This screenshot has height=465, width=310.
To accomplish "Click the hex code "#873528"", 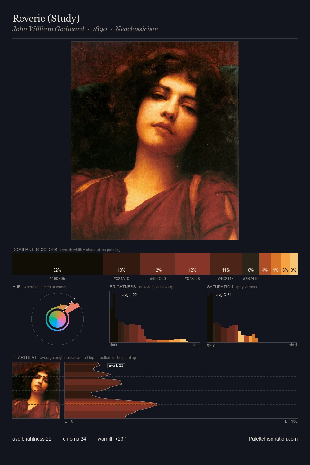I will pos(193,278).
